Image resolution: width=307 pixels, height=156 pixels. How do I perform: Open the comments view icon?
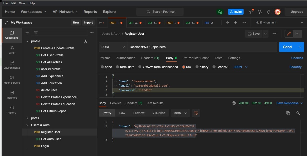pos(297,34)
